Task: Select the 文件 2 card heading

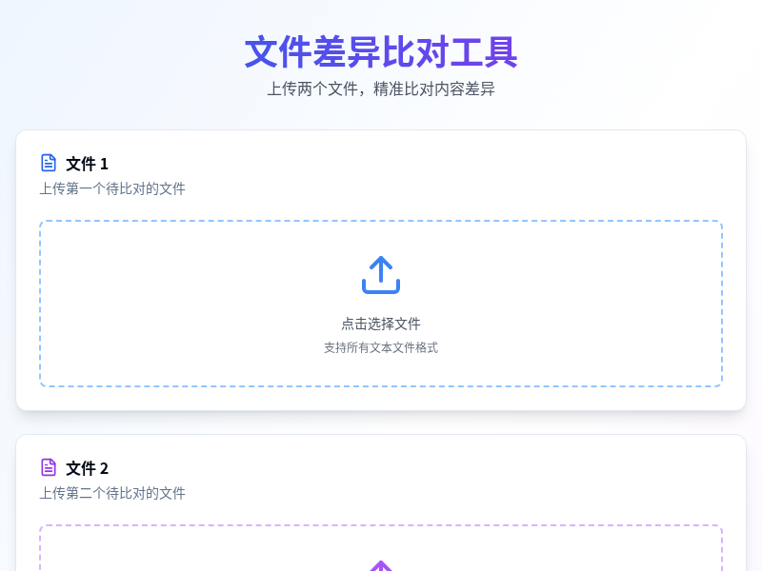Action: pyautogui.click(x=86, y=467)
